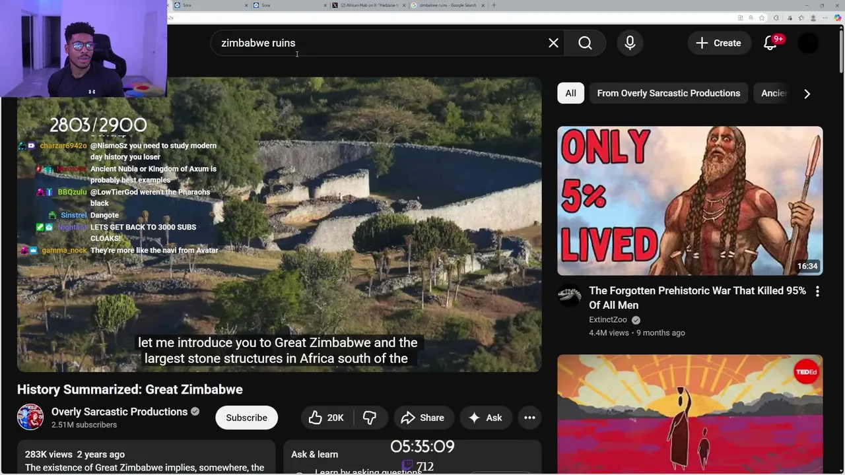845x475 pixels.
Task: Open the Ask AI button
Action: 485,418
